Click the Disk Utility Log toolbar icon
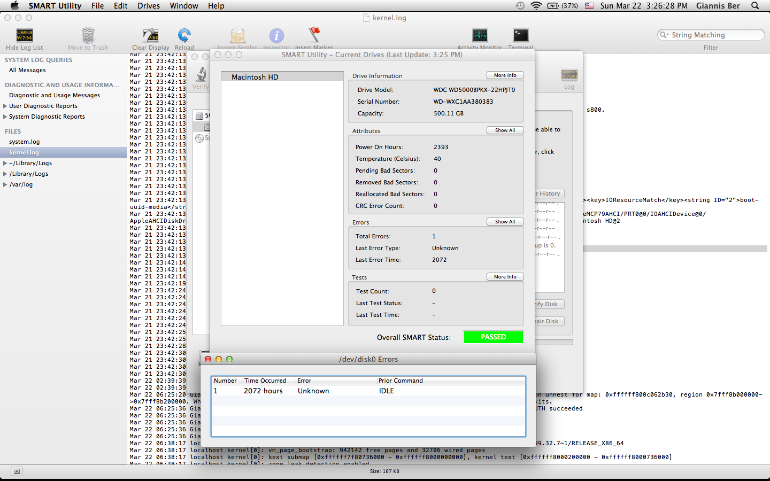This screenshot has height=481, width=770. point(569,75)
